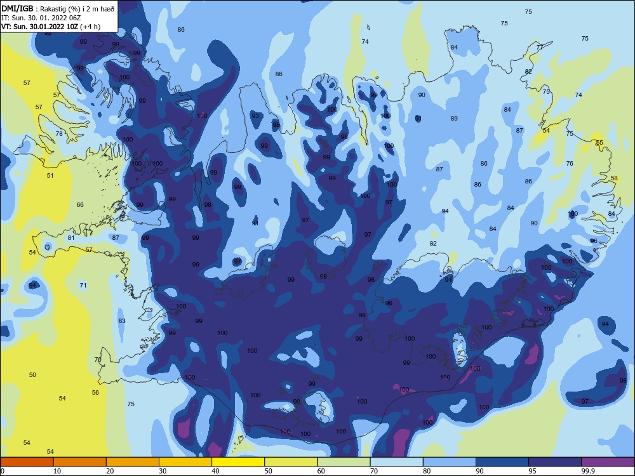Click the light blue 70–80 legend swatch
The width and height of the screenshot is (635, 476).
point(397,462)
